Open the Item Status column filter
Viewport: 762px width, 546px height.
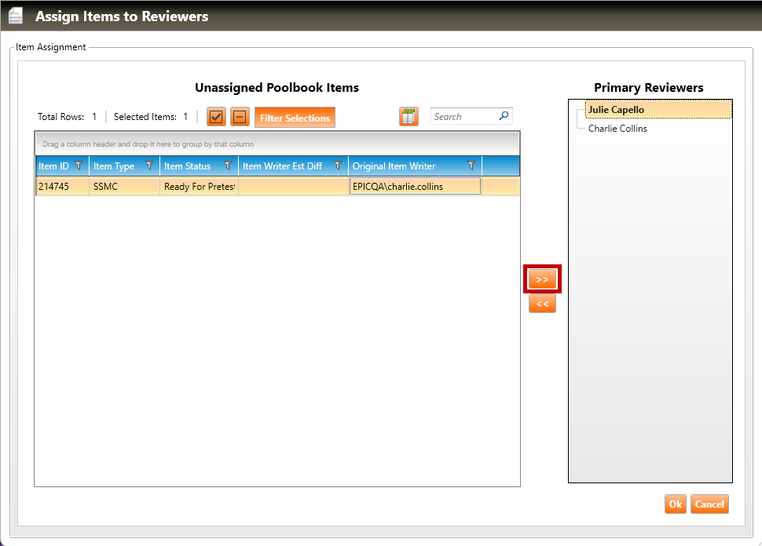tap(228, 166)
